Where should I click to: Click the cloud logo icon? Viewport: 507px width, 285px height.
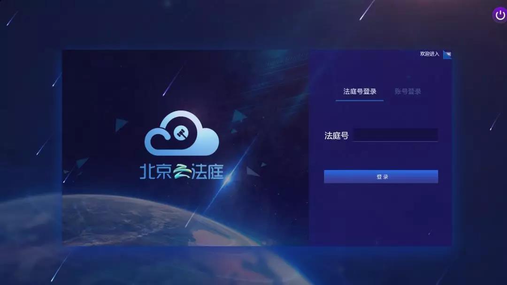point(182,133)
